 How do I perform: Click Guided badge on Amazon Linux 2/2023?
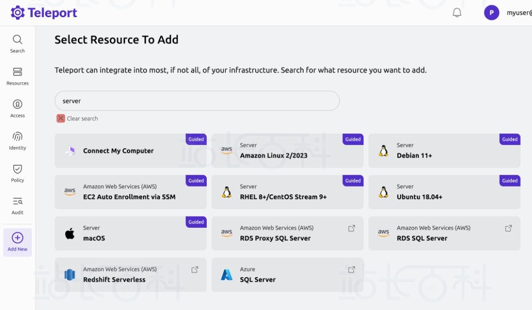coord(353,139)
